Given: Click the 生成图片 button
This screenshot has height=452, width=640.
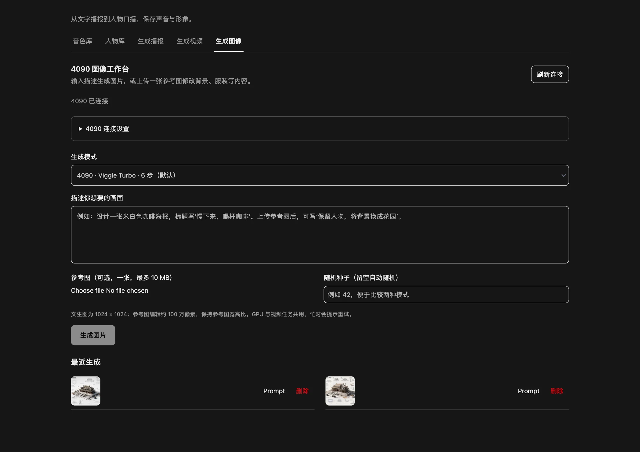Looking at the screenshot, I should coord(93,335).
